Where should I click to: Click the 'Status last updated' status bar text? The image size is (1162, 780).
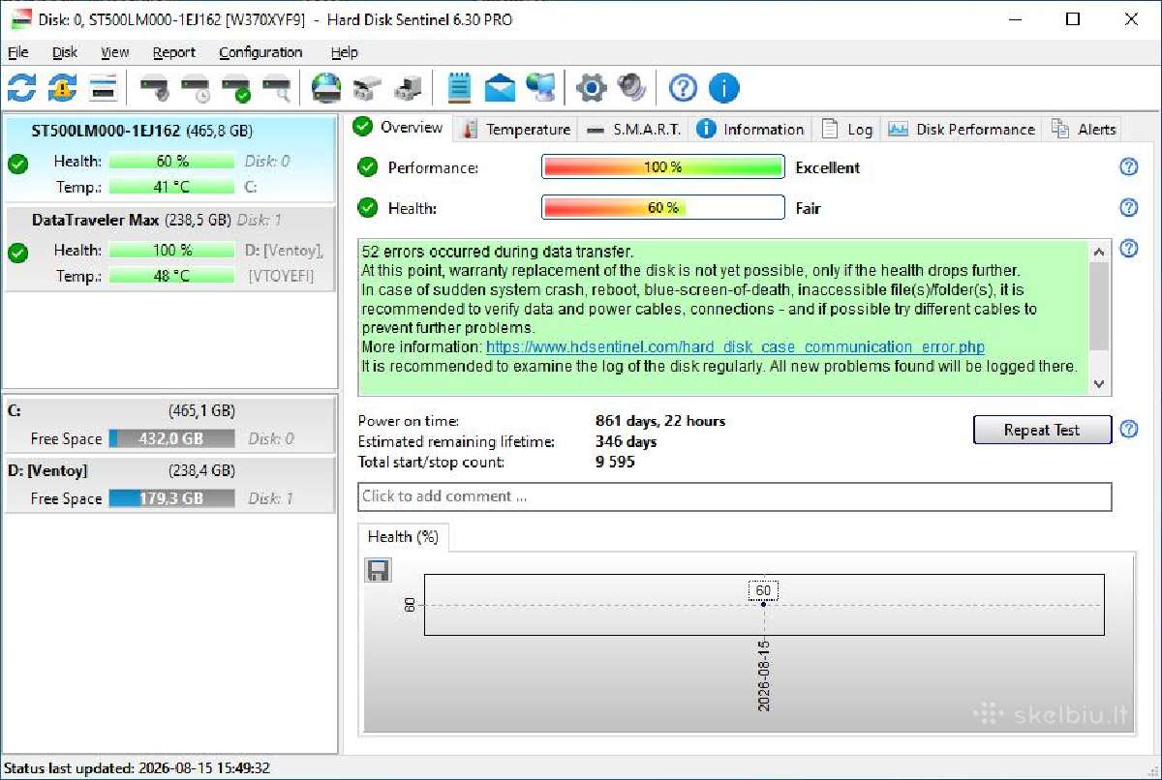(x=137, y=767)
